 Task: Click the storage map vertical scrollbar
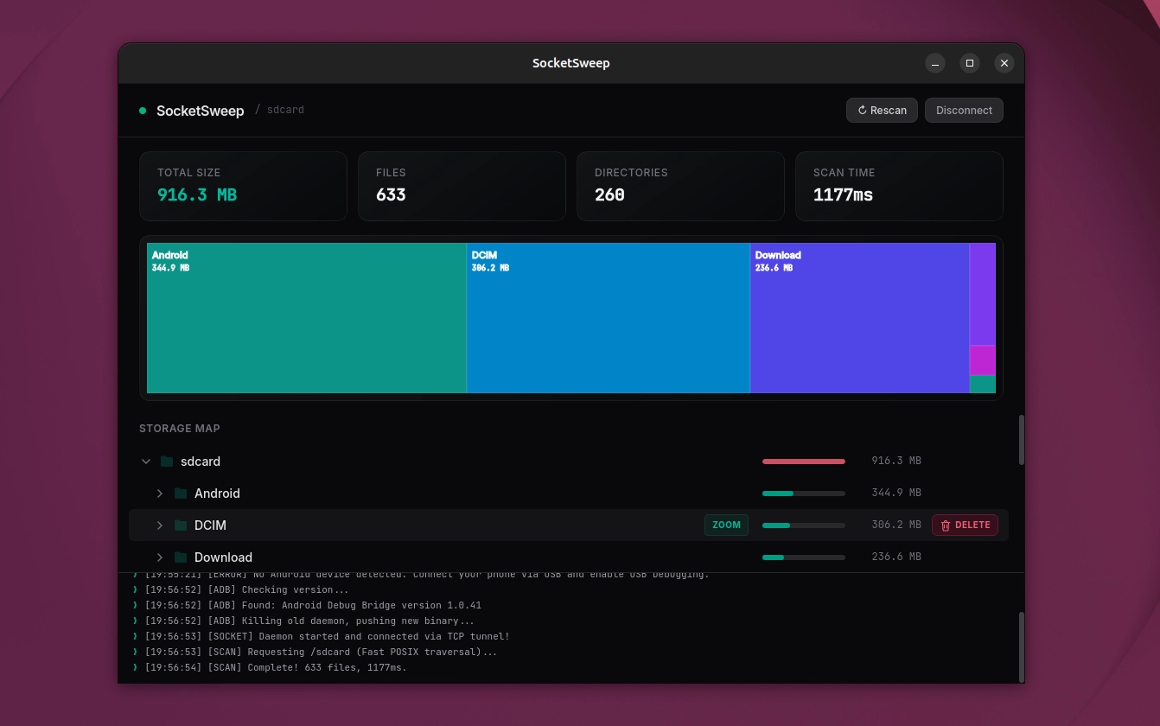coord(1021,441)
